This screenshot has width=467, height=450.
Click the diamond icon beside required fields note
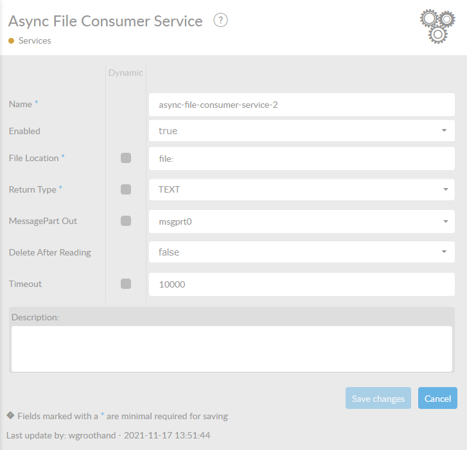(10, 415)
